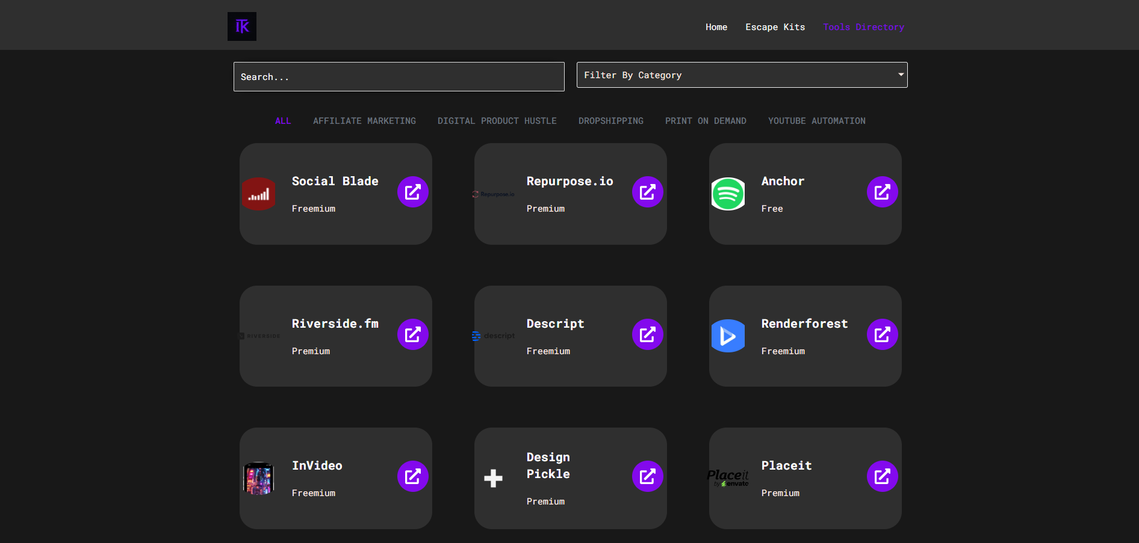Click the InVideo thumbnail logo
This screenshot has height=543, width=1139.
click(259, 478)
